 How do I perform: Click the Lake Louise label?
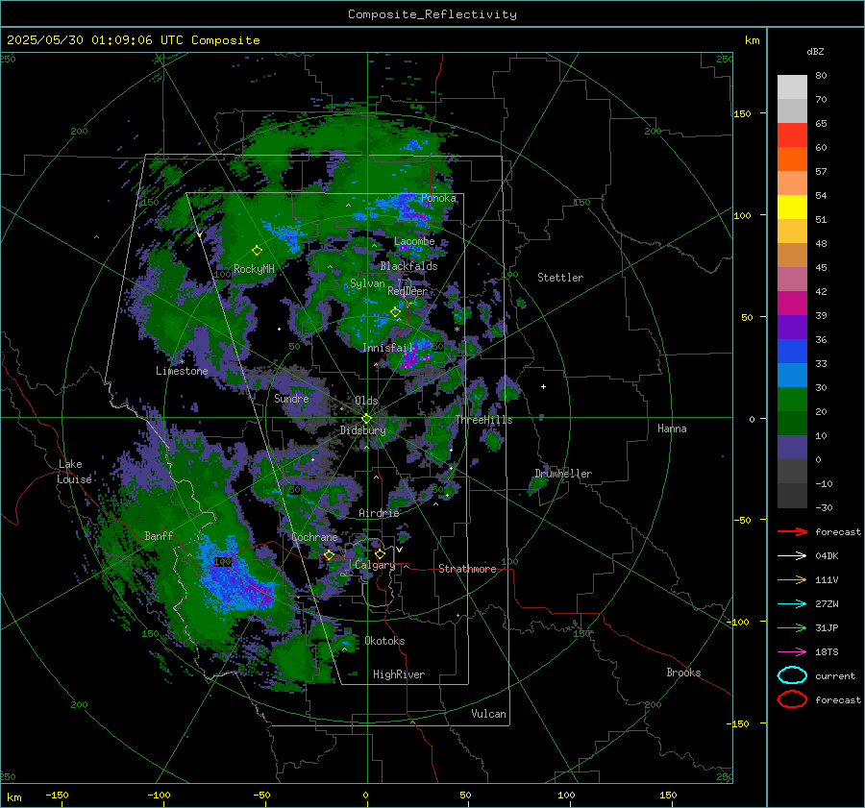(x=74, y=472)
